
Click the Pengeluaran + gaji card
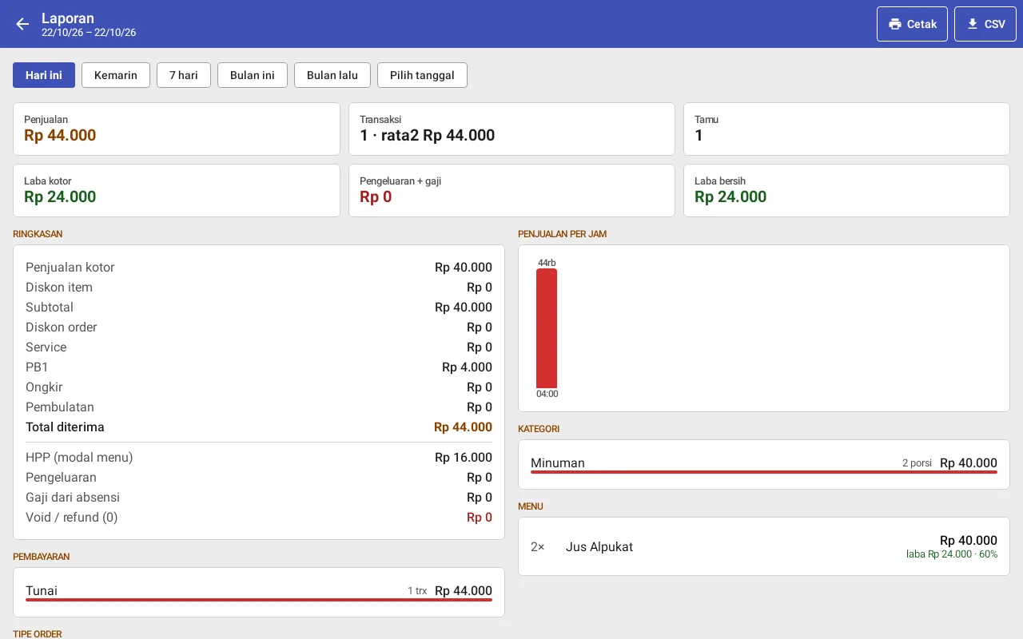coord(511,190)
